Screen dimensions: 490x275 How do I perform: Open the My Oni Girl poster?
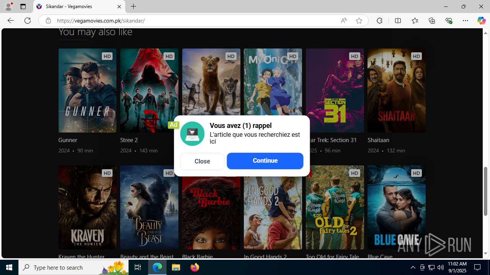pyautogui.click(x=273, y=82)
